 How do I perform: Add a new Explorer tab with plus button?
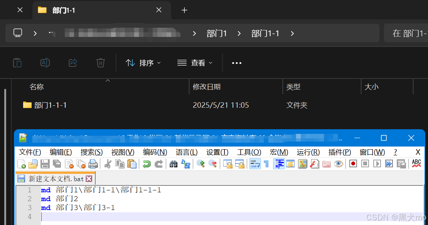(184, 10)
